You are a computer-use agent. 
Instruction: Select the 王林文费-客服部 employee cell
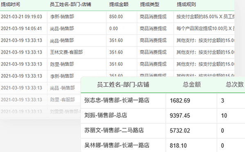(66, 52)
